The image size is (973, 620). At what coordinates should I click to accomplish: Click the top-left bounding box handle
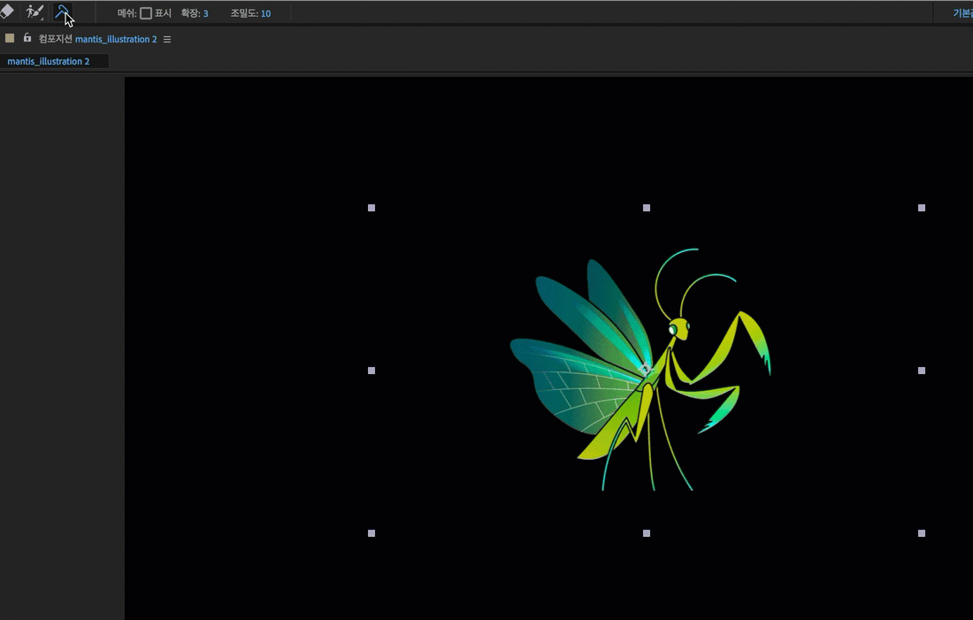point(372,208)
